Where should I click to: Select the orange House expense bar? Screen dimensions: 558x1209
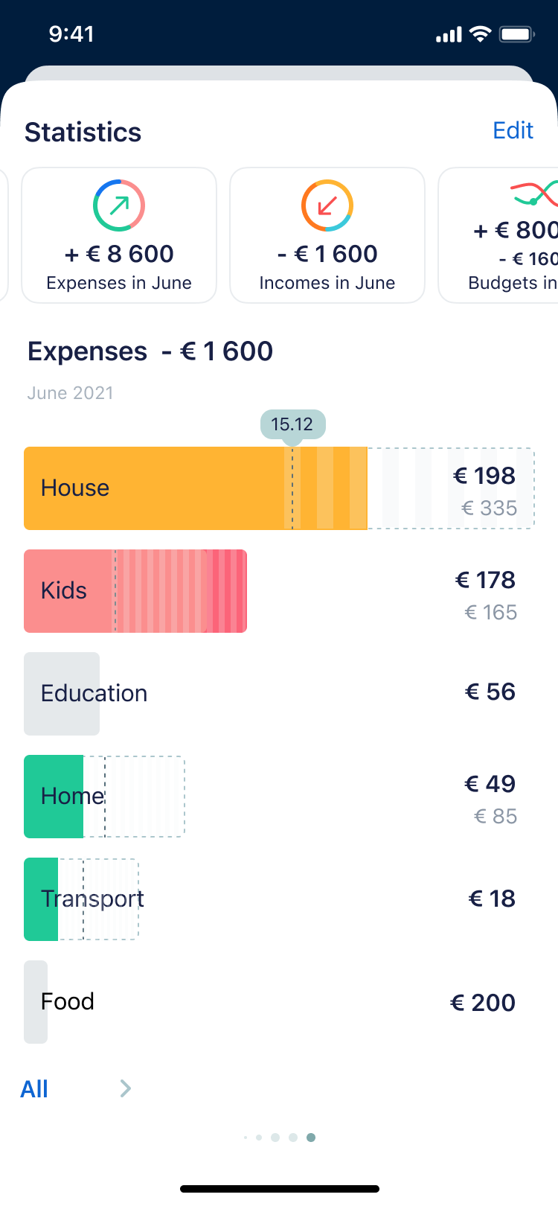[195, 488]
